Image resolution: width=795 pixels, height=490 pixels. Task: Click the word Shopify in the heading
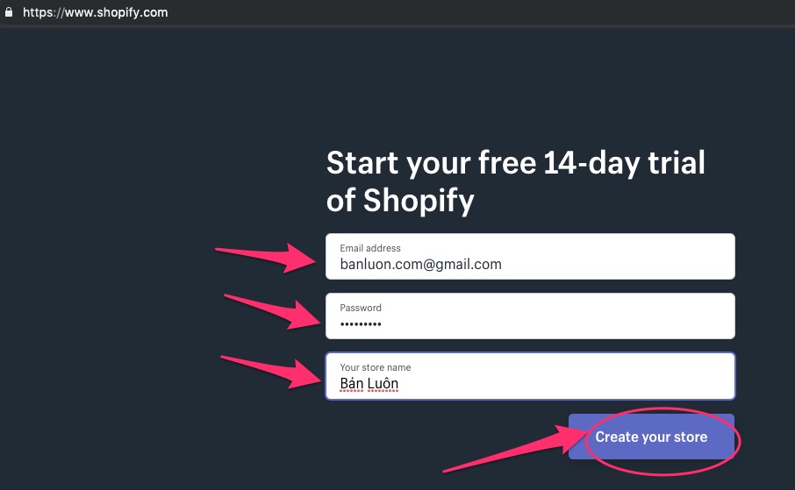click(417, 201)
